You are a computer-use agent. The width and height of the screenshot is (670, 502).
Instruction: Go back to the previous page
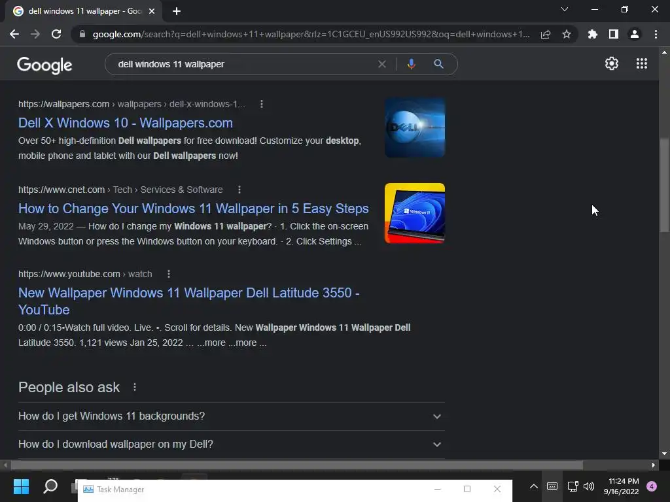click(x=14, y=34)
